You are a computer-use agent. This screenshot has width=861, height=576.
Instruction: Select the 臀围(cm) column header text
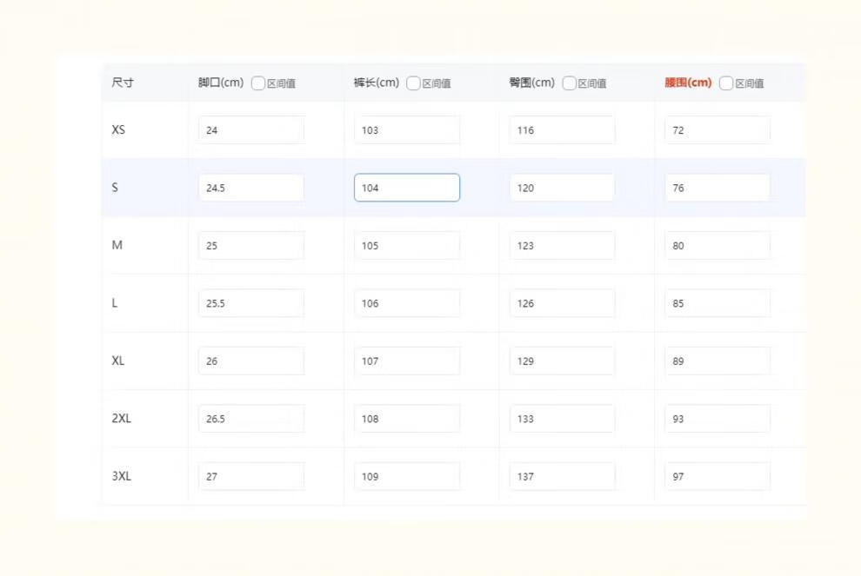(532, 83)
